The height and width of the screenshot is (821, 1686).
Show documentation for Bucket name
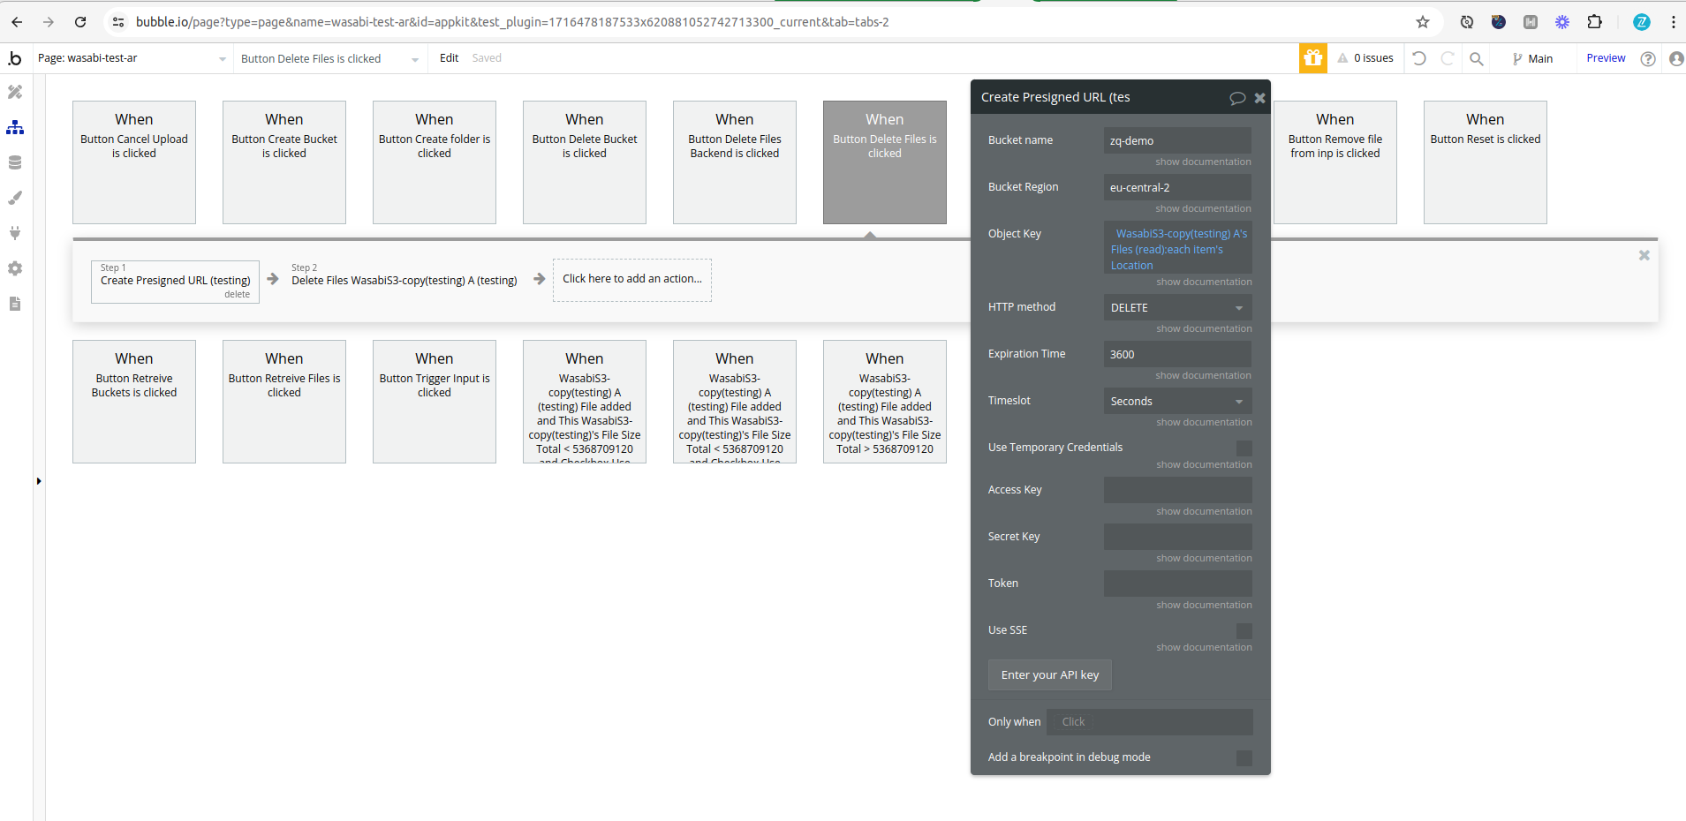(1203, 162)
